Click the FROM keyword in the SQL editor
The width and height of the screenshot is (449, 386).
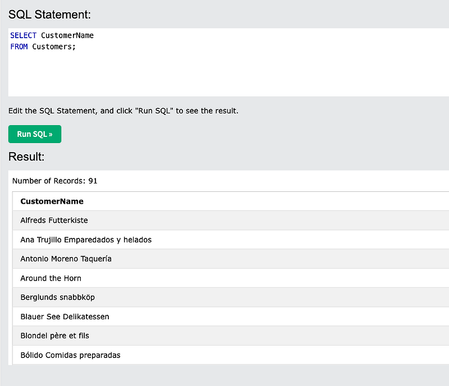(19, 47)
